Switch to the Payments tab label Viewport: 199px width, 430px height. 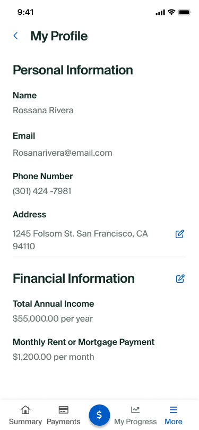64,421
